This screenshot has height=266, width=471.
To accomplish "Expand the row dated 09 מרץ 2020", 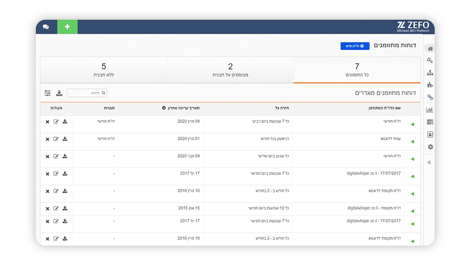I will click(x=413, y=124).
